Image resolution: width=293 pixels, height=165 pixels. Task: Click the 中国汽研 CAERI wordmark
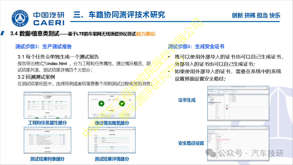point(49,18)
